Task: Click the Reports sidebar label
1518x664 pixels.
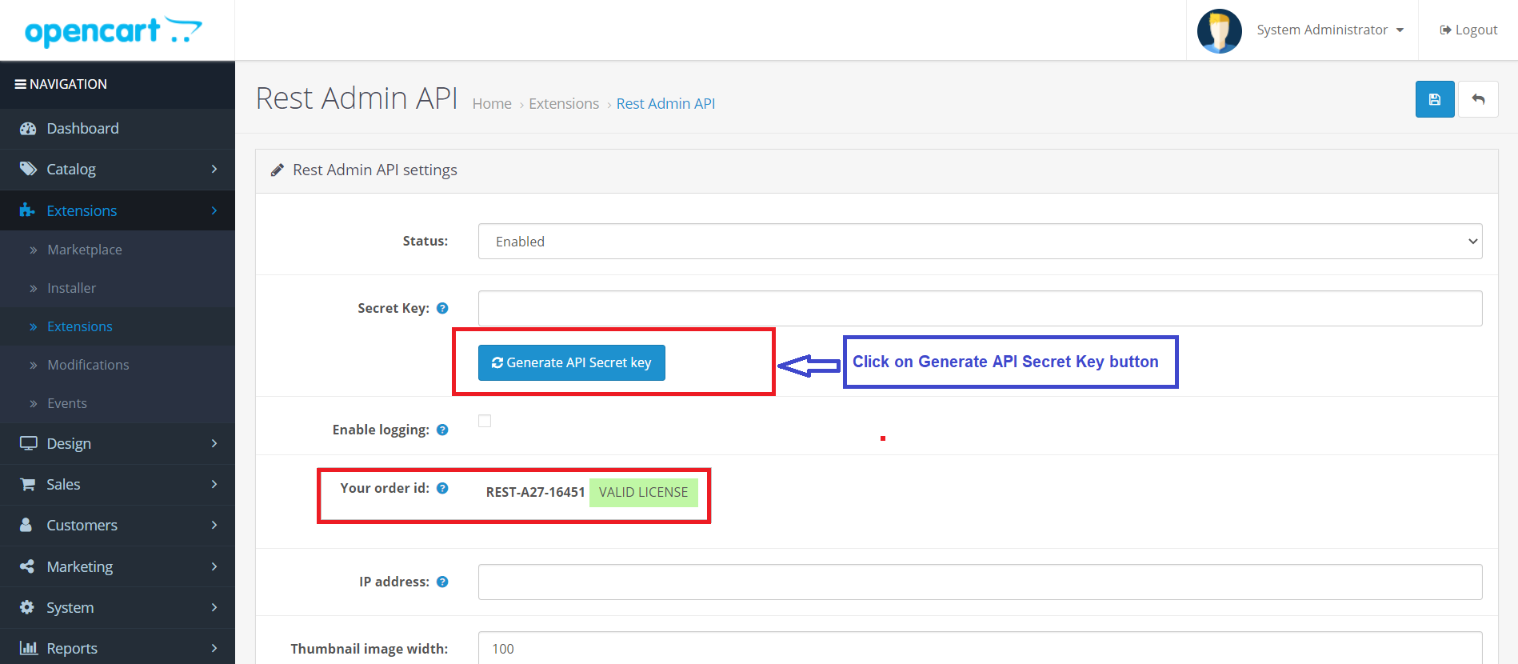Action: [x=72, y=648]
